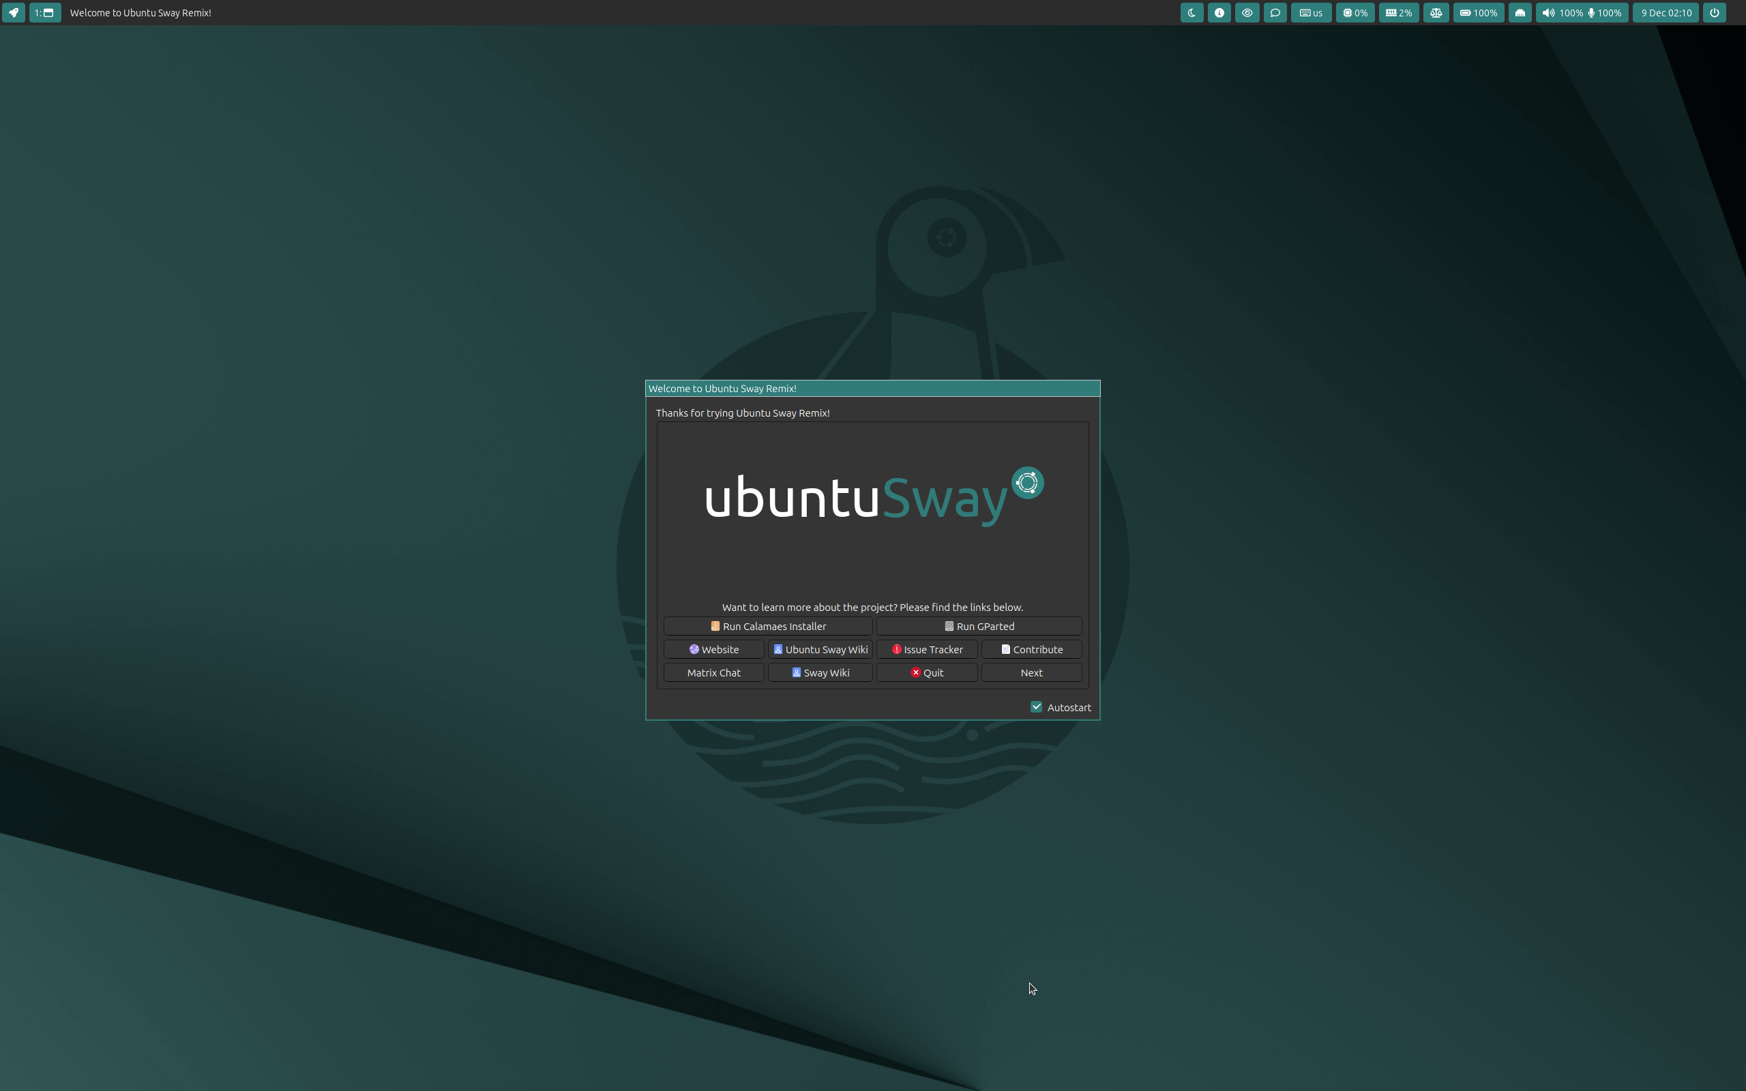
Task: Click the 'us' keyboard layout indicator
Action: coord(1311,12)
